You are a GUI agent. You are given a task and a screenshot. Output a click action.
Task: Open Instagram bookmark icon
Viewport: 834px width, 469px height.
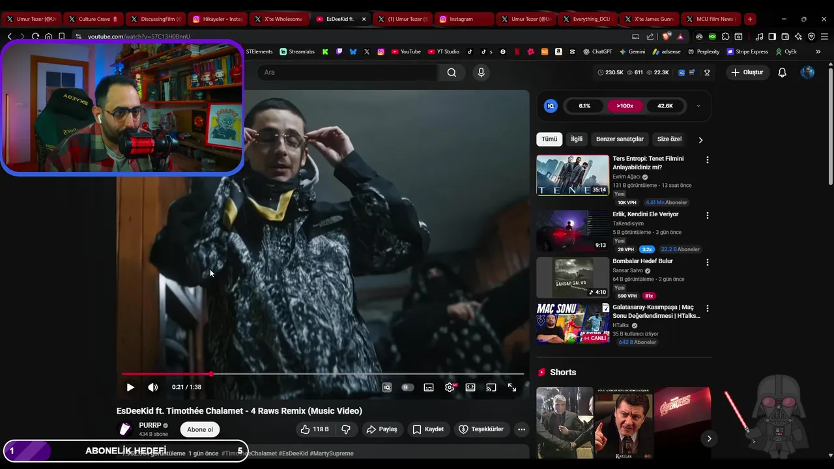[x=381, y=51]
